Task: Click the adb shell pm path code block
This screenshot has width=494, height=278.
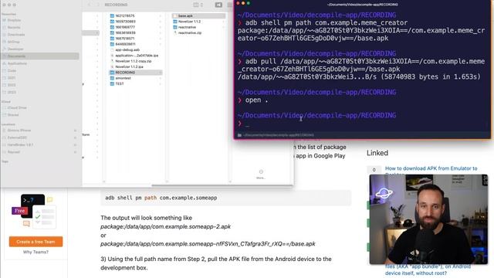Action: click(225, 198)
